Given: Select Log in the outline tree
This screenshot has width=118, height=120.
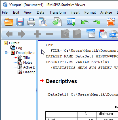Looking at the screenshot, I should pyautogui.click(x=19, y=48).
